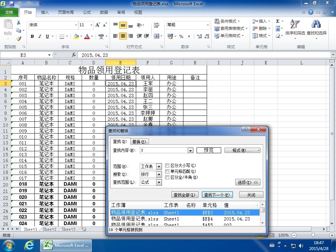Click the AutoSum sigma icon

278,21
